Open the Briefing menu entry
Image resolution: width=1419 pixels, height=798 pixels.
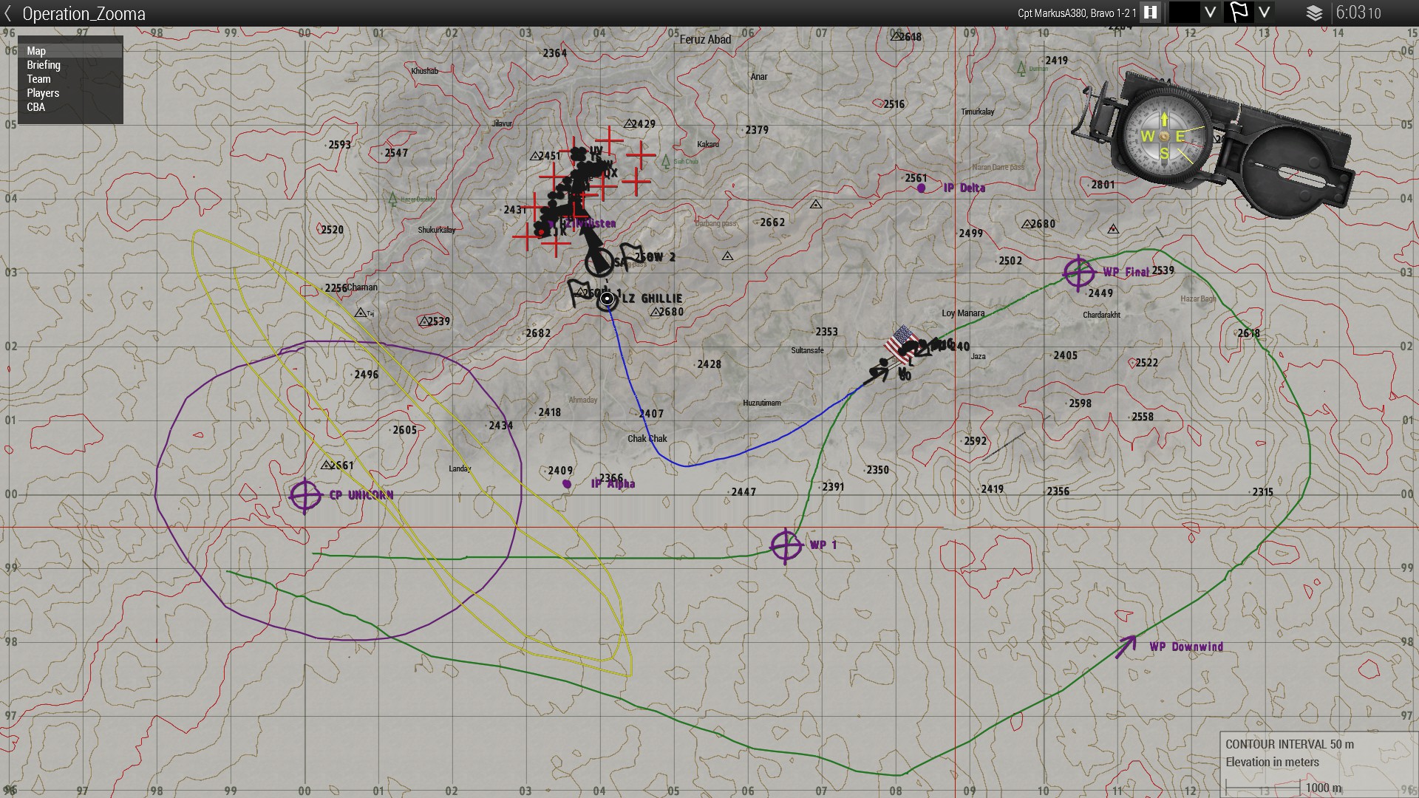pyautogui.click(x=44, y=65)
